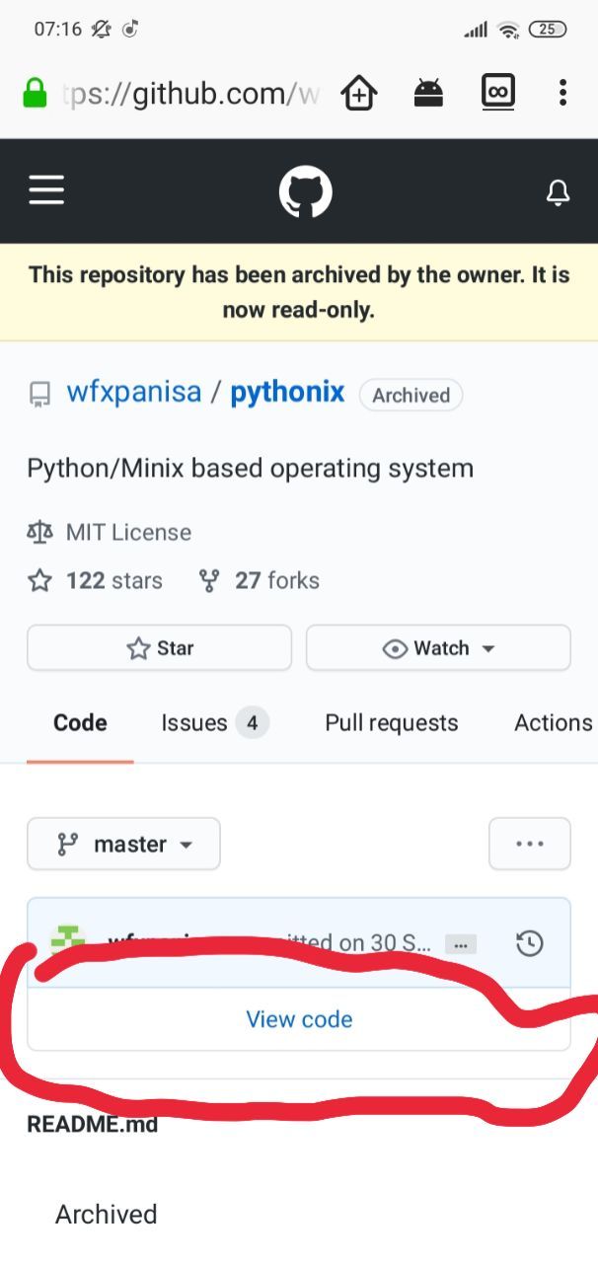Open wfxpanisa owner profile link
Viewport: 598px width, 1263px height.
point(134,393)
